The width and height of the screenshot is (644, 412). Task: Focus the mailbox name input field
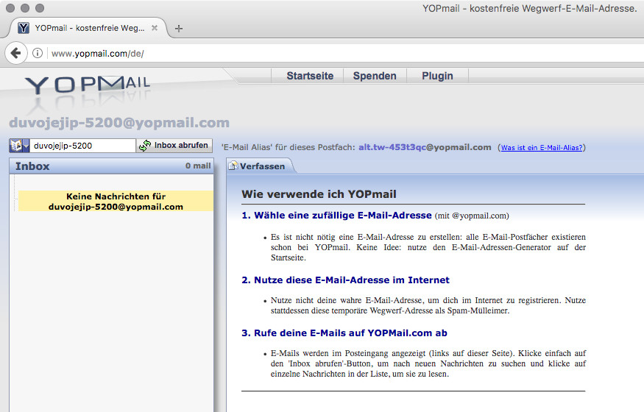point(82,146)
